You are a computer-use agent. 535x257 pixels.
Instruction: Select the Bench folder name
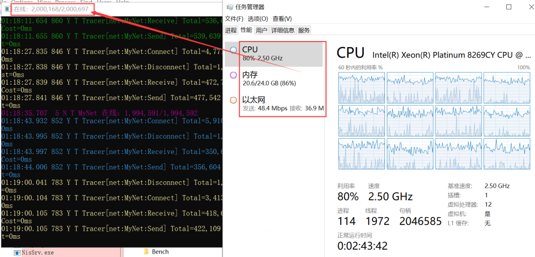click(x=160, y=252)
